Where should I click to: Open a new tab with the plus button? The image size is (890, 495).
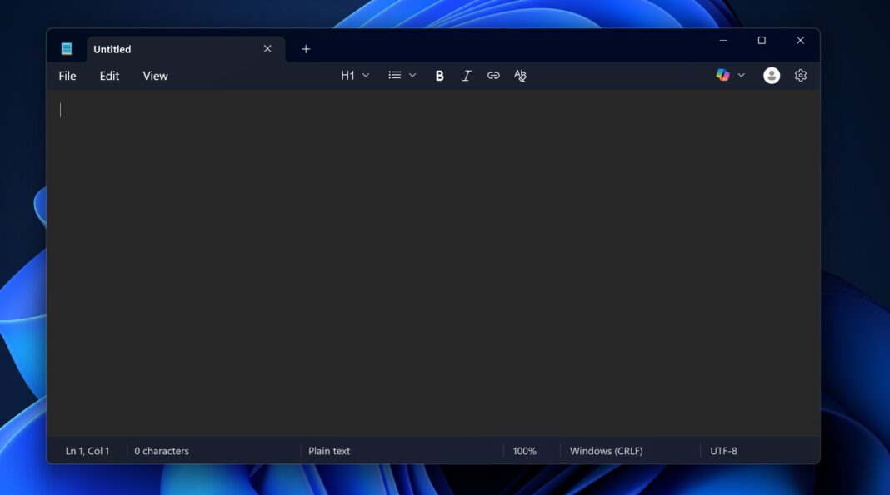306,49
